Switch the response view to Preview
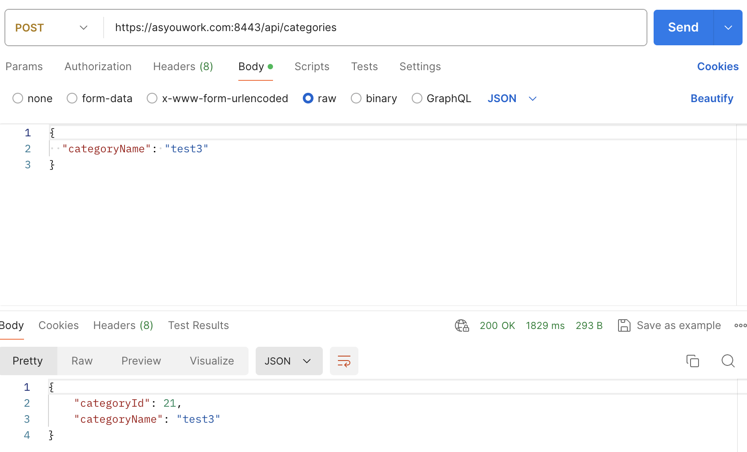The width and height of the screenshot is (747, 452). pyautogui.click(x=141, y=361)
